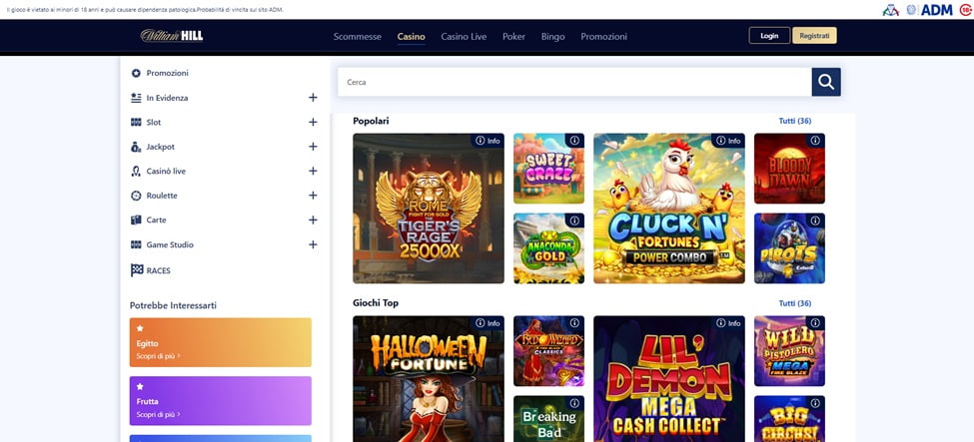
Task: Open Info on Halloween Fortune
Action: (x=487, y=323)
